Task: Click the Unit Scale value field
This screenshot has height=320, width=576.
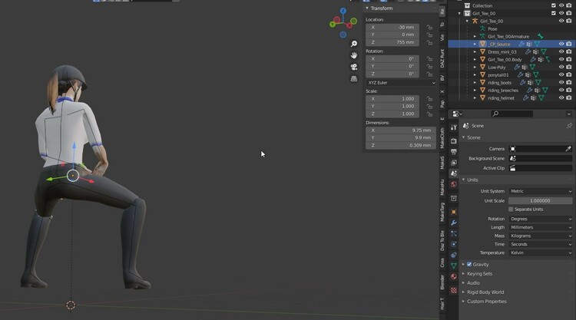Action: [541, 200]
